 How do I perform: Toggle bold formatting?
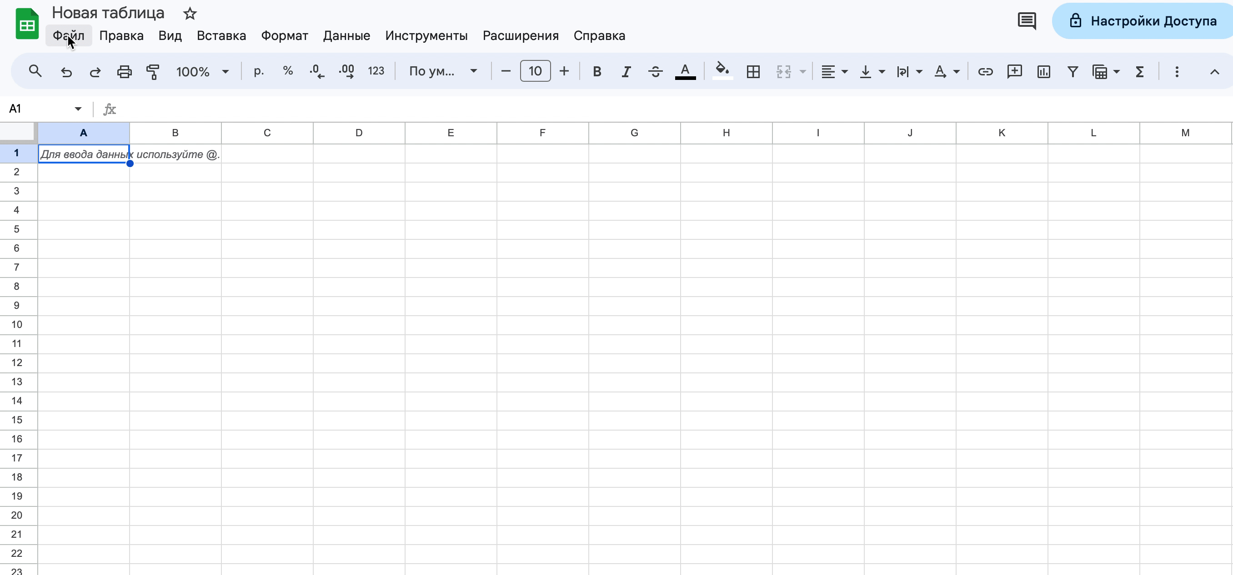(597, 72)
